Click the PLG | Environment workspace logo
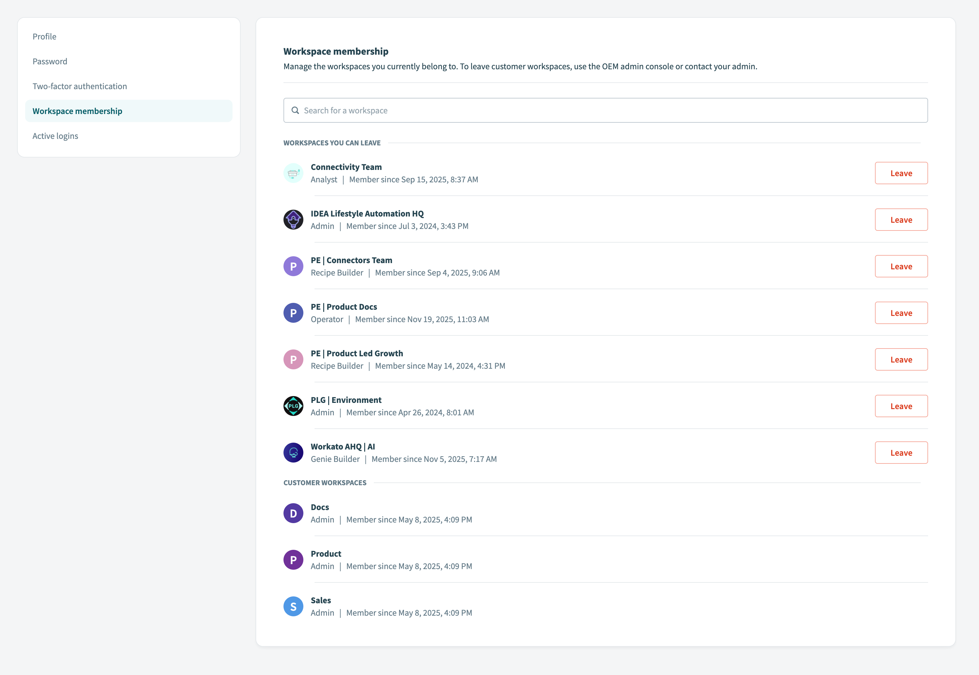The height and width of the screenshot is (675, 979). [x=293, y=406]
